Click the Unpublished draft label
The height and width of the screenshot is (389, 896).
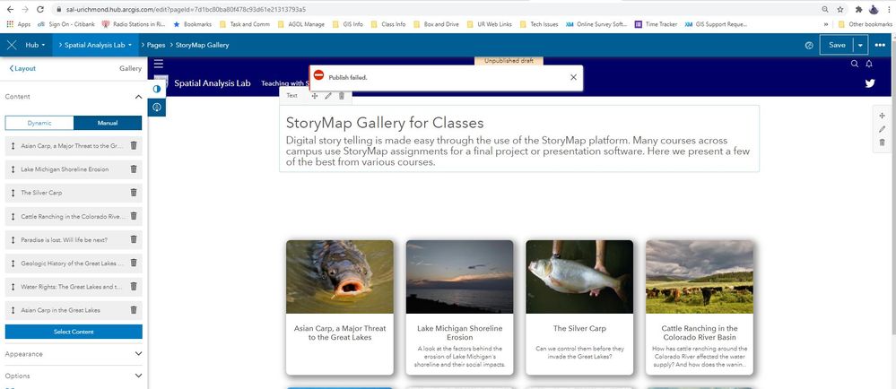click(x=509, y=61)
